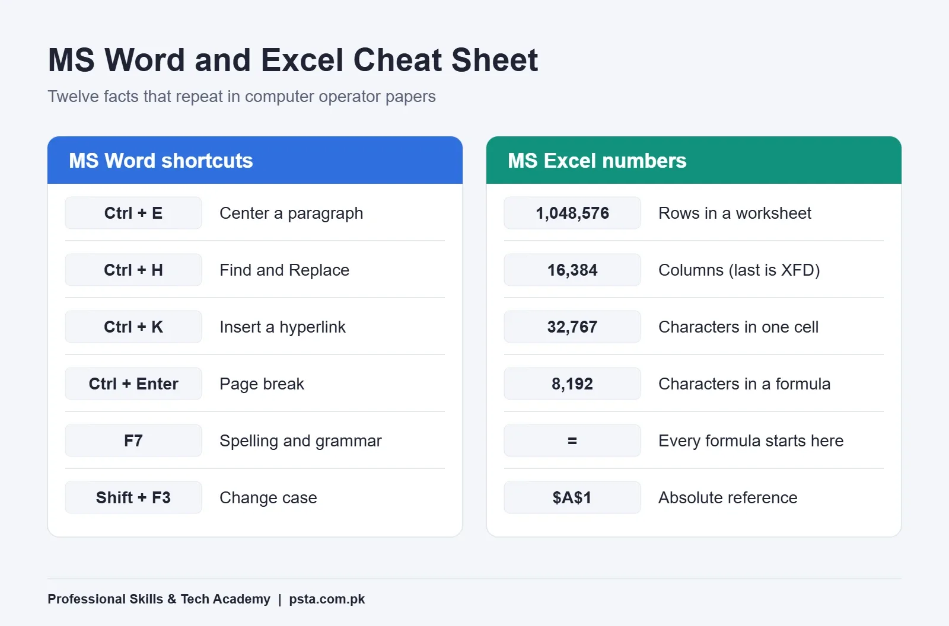Select 'Characters in one cell' text
The width and height of the screenshot is (949, 626).
738,327
